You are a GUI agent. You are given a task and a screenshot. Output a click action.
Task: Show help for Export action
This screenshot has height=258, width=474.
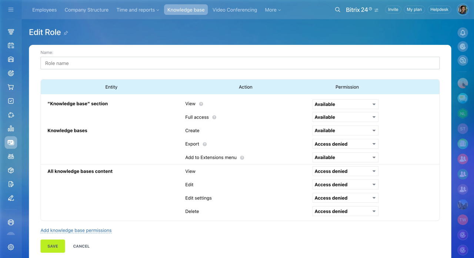point(205,144)
